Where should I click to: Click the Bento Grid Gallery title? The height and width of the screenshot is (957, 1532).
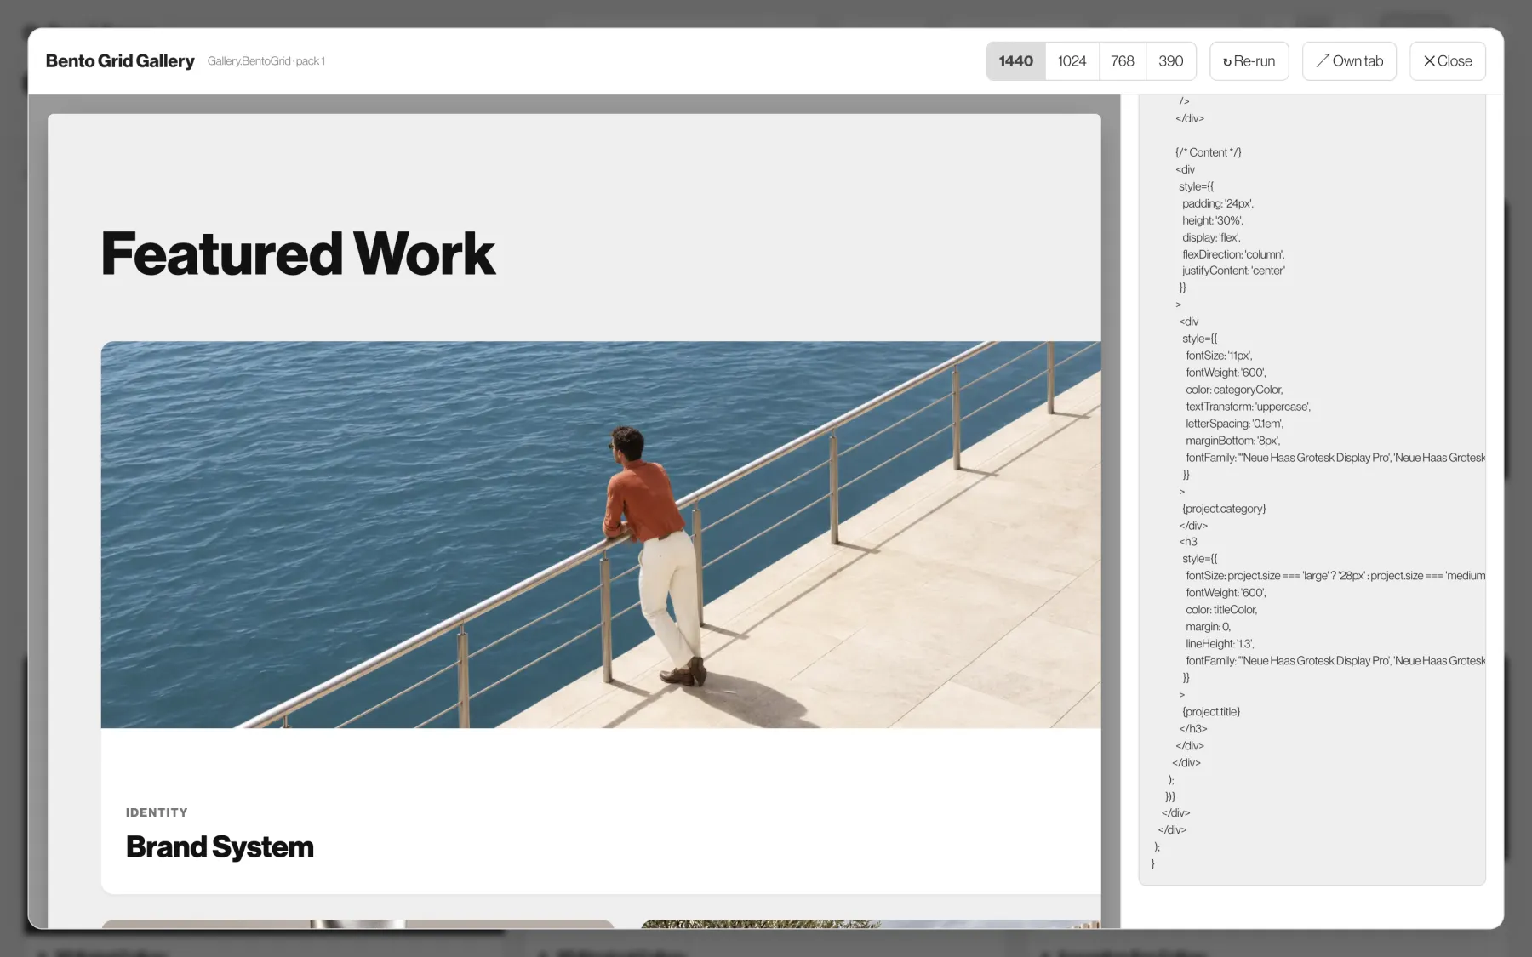[120, 61]
